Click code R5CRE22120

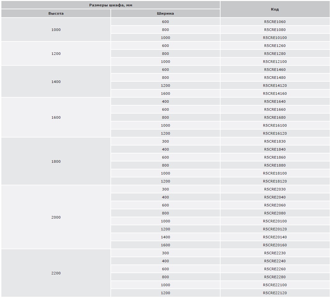click(x=275, y=293)
